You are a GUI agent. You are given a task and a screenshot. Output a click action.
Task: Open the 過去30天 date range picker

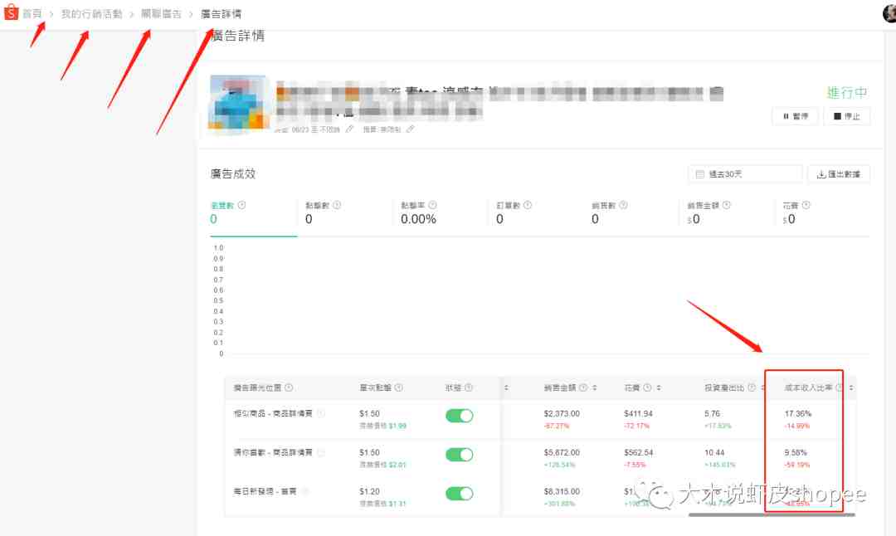[745, 174]
